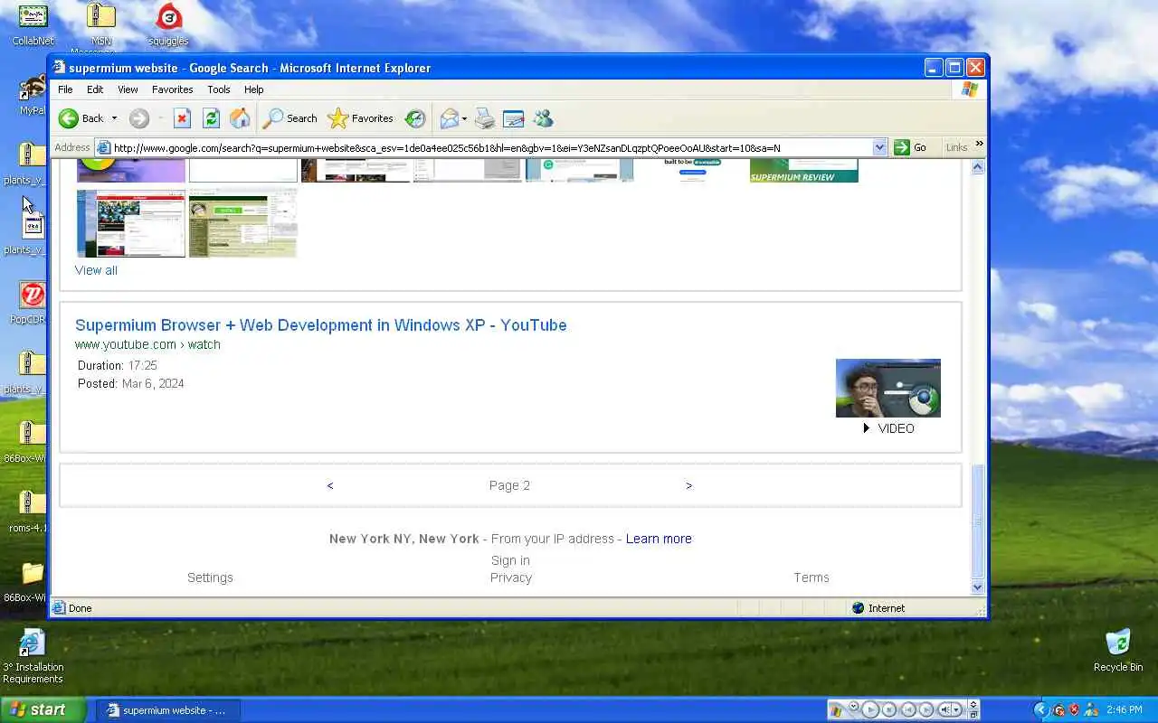Refresh the page using the green arrows icon
The height and width of the screenshot is (723, 1158).
(x=211, y=118)
